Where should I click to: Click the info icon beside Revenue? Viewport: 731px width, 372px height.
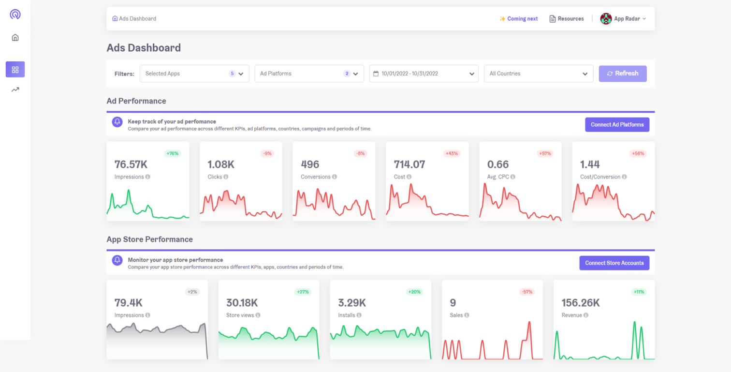[586, 315]
